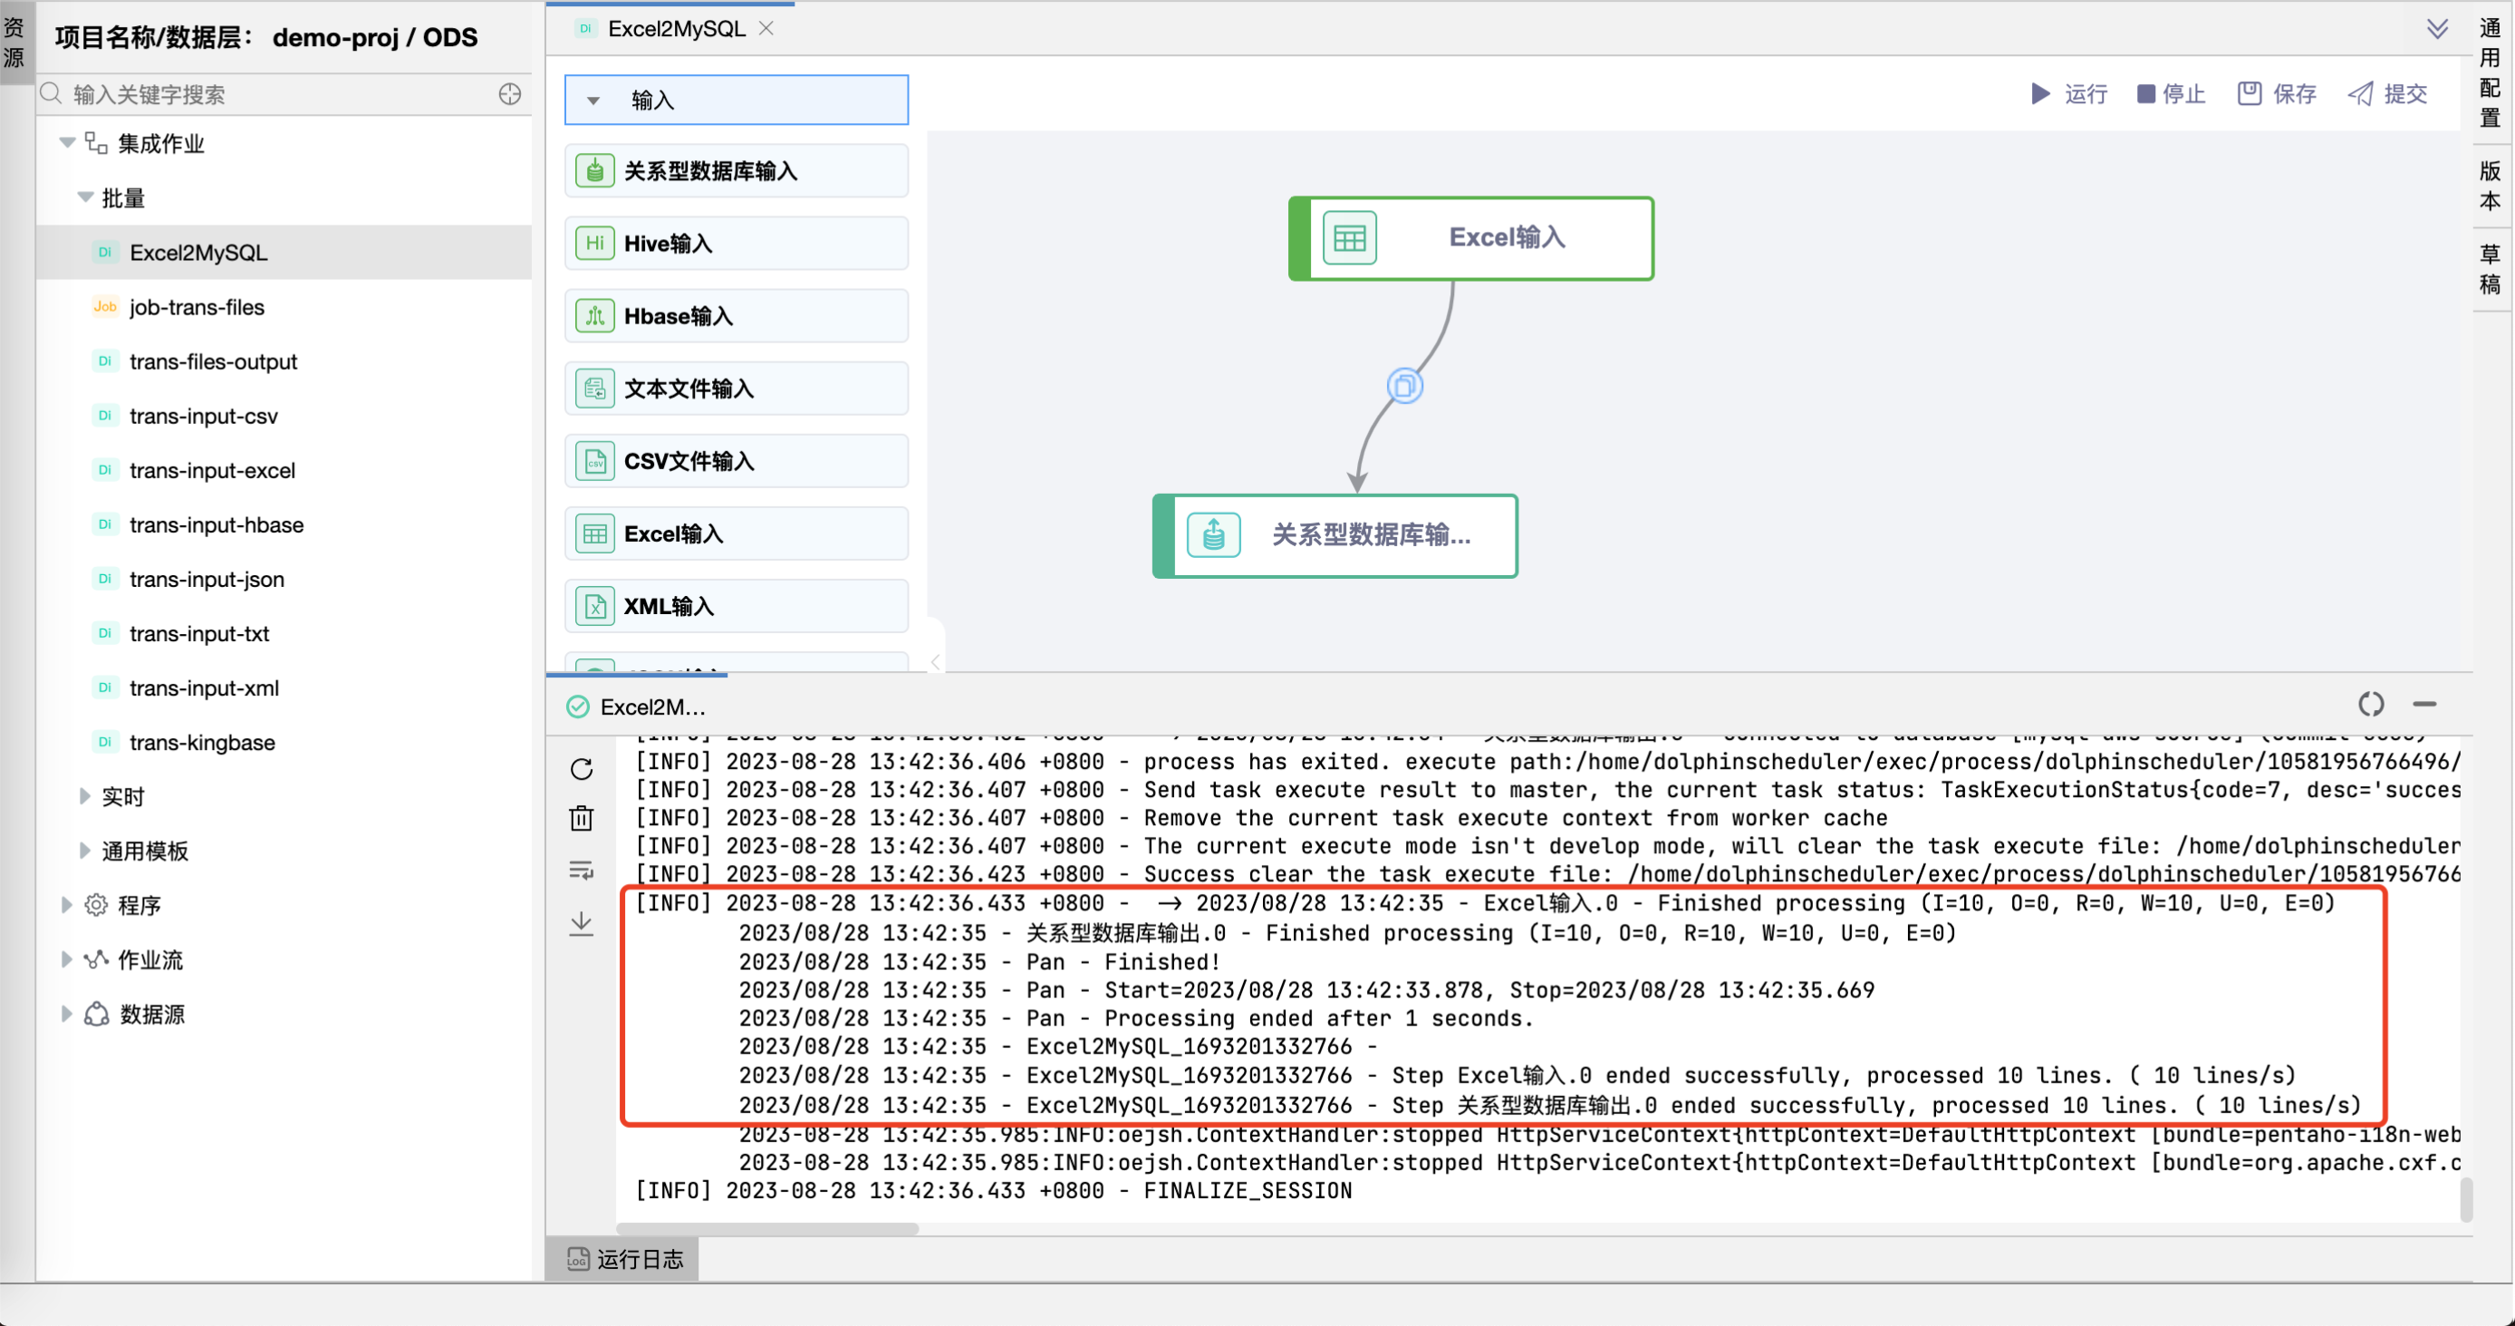Toggle auto-refresh on the log panel
The height and width of the screenshot is (1326, 2515).
2371,705
